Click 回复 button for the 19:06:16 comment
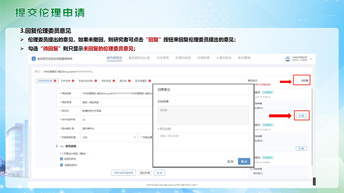Screen dimensions: 344x193 301,116
